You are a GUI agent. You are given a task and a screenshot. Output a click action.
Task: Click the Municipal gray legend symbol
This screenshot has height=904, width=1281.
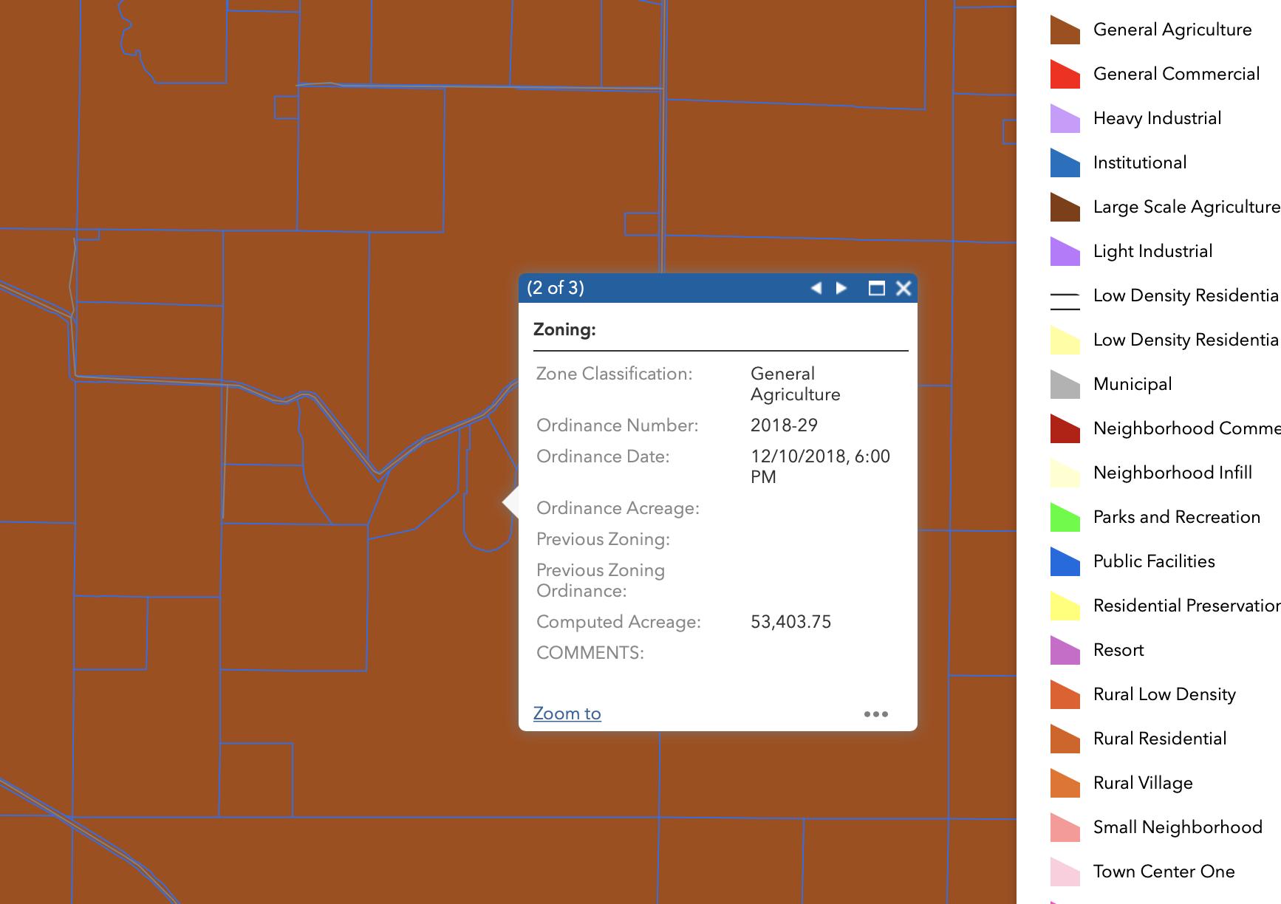click(x=1065, y=385)
